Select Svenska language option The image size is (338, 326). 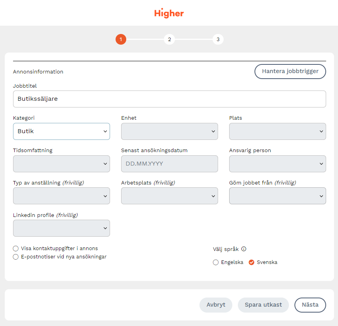(251, 262)
